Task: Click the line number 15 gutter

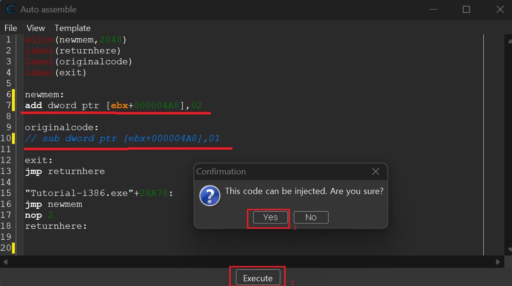Action: click(x=6, y=193)
